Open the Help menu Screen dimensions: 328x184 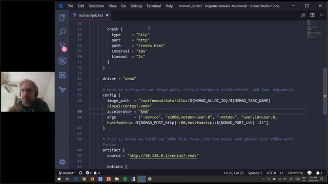tap(169, 6)
